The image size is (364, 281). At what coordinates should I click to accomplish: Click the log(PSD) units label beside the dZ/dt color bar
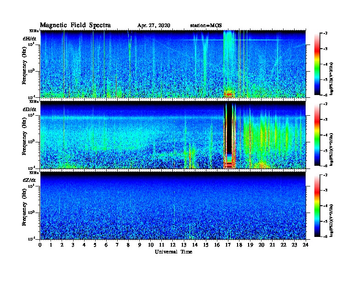pos(332,220)
